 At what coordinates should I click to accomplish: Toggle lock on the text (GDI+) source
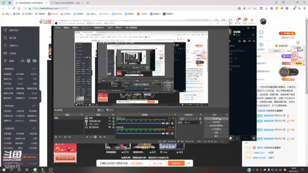pyautogui.click(x=113, y=124)
